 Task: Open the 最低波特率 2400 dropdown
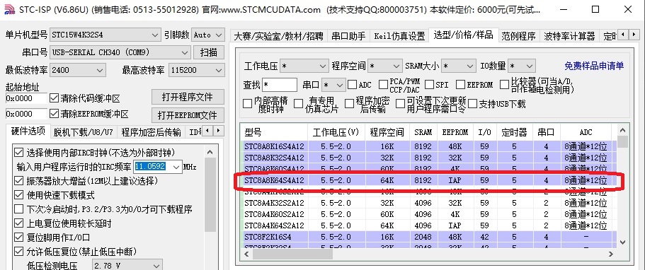click(x=78, y=70)
